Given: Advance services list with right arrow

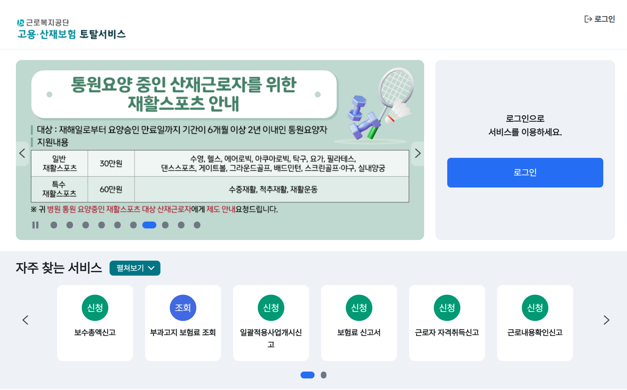Looking at the screenshot, I should tap(606, 320).
